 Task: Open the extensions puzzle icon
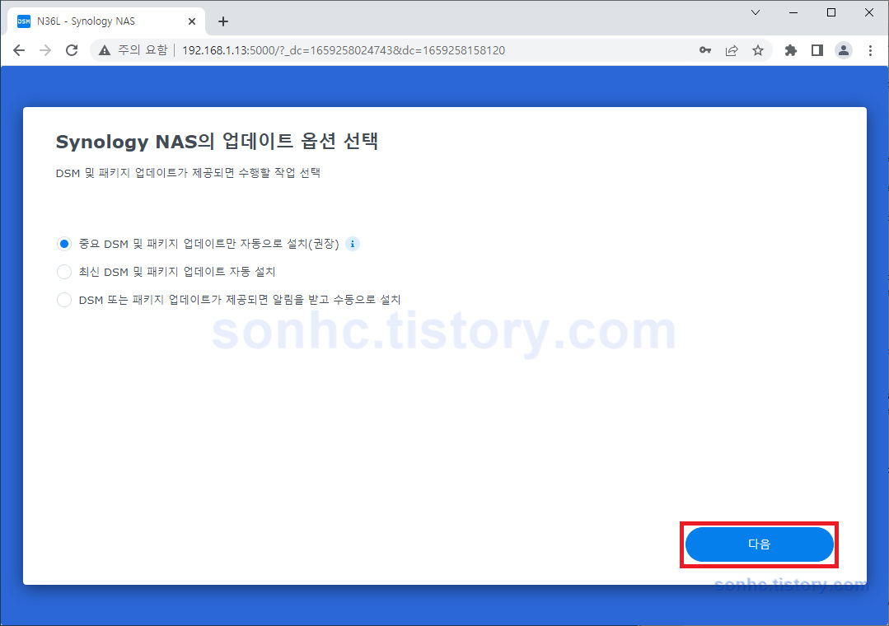click(x=790, y=50)
